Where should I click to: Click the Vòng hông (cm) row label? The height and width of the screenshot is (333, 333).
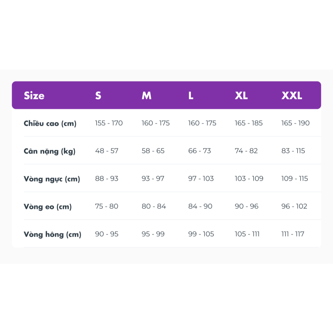52,234
